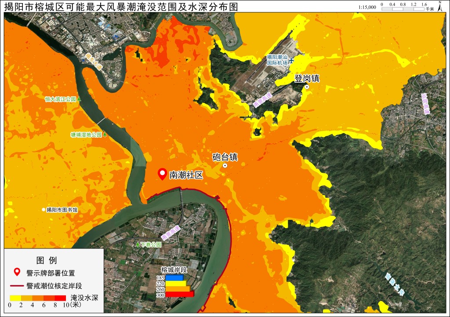Viewport: 450px width, 317px height.
Task: Click the 下巷公园 label
Action: pyautogui.click(x=151, y=244)
